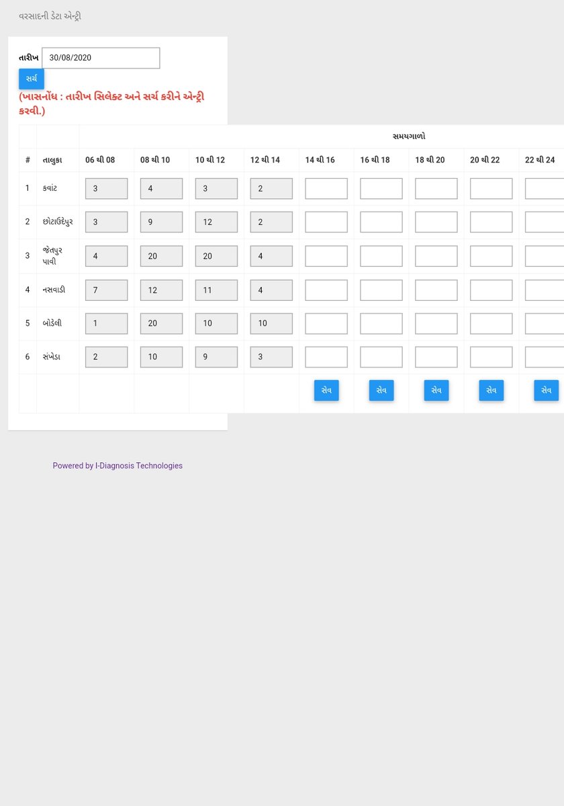Screen dimensions: 564x806
Task: Select the empty 14 થી 16 field for કવાંટ
Action: 326,189
